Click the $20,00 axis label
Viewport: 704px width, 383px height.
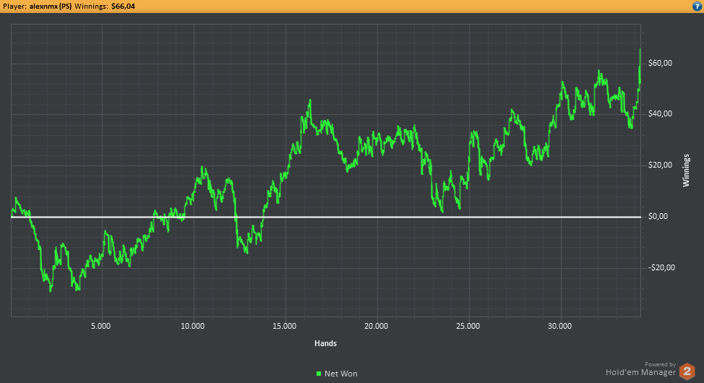click(x=660, y=165)
